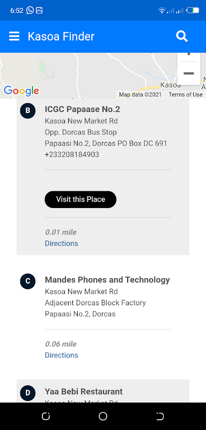Select marker D for Yaa Bebi Restaurant

(28, 393)
